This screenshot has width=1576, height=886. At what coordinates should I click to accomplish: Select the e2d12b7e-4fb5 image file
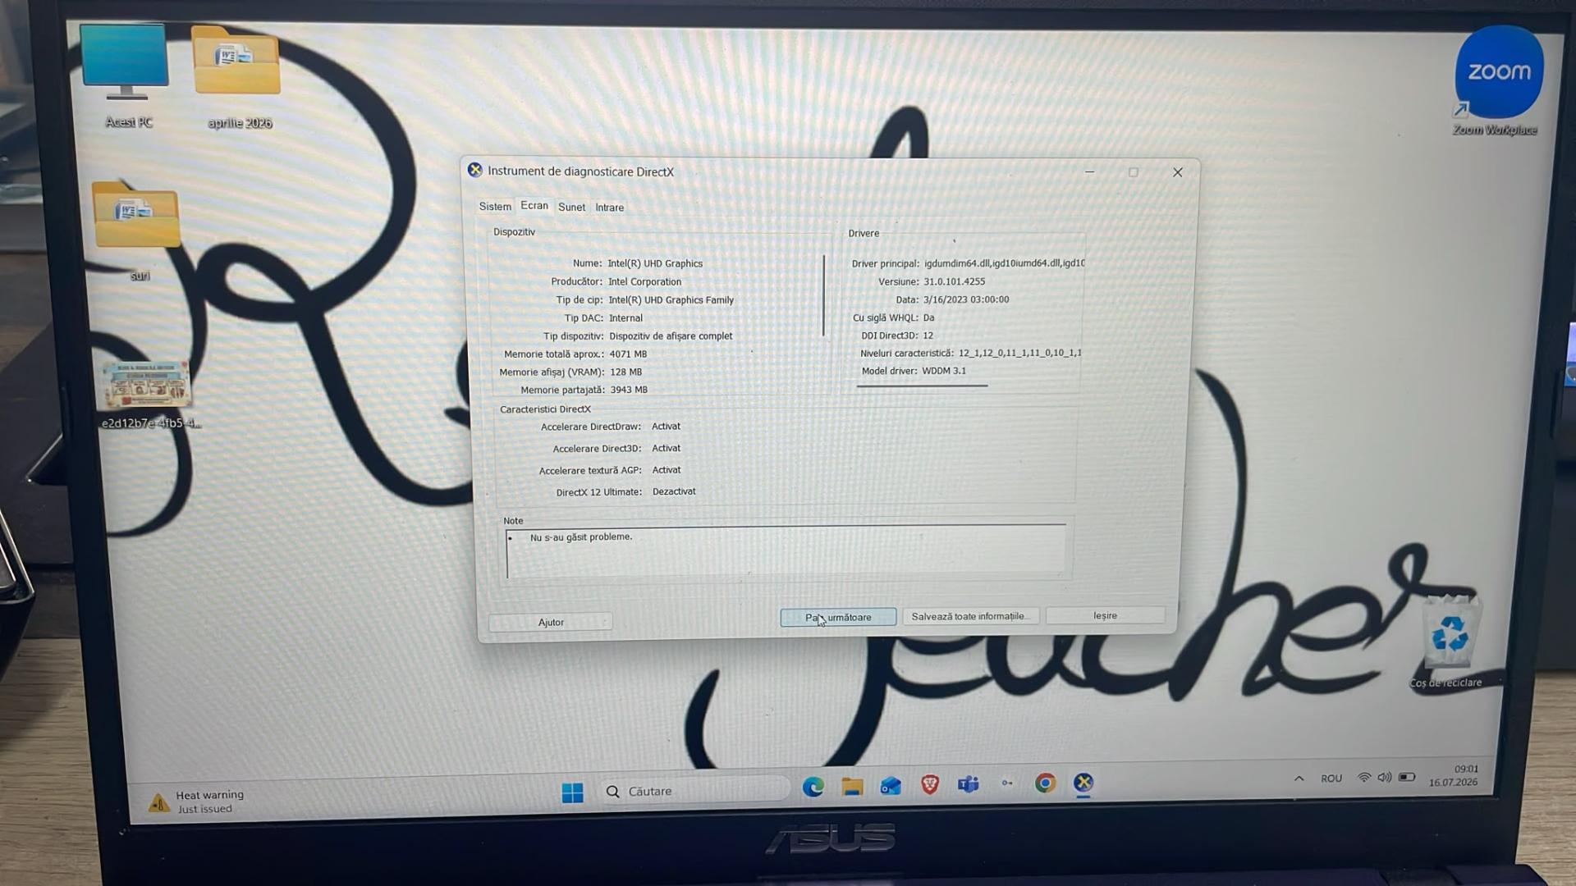148,395
